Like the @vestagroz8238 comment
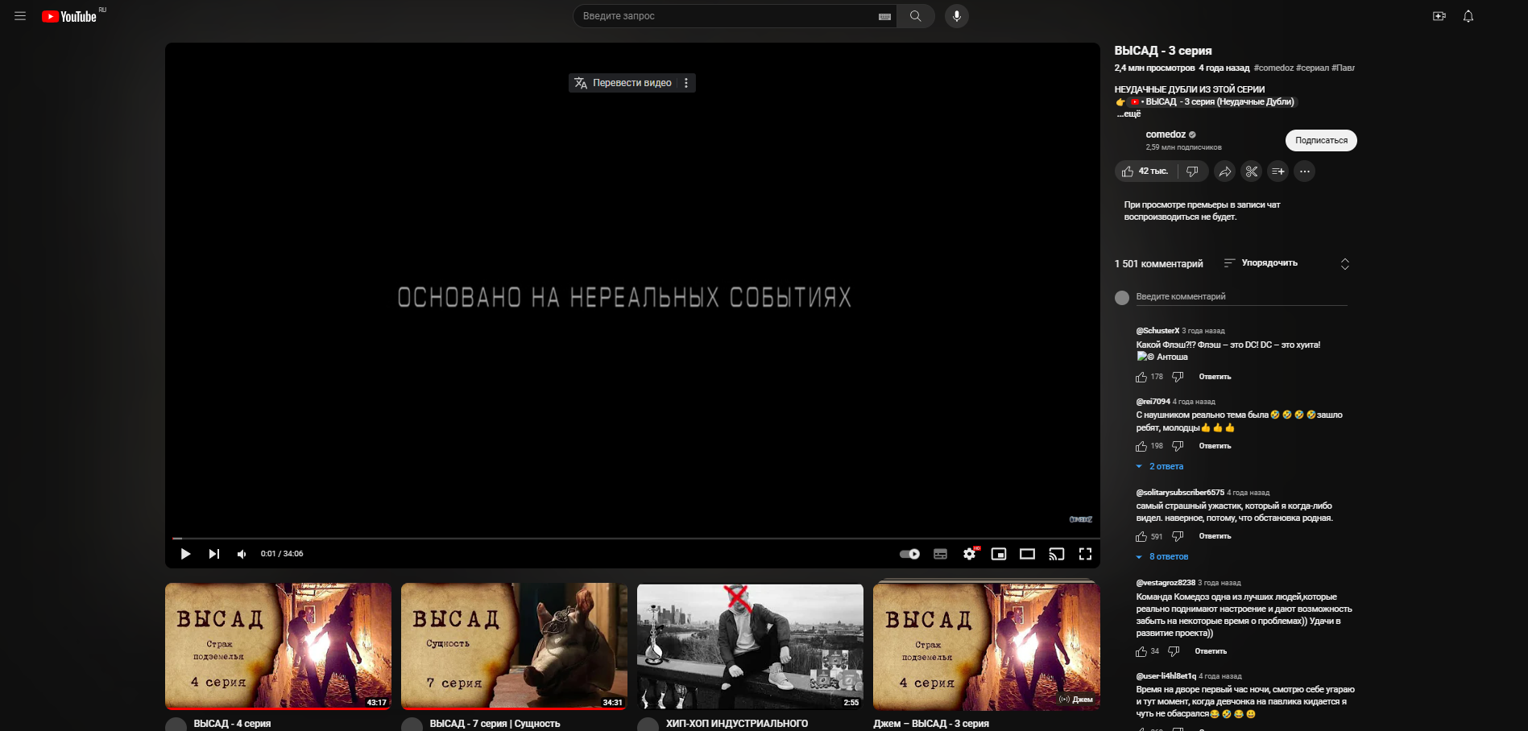This screenshot has width=1528, height=731. point(1141,651)
